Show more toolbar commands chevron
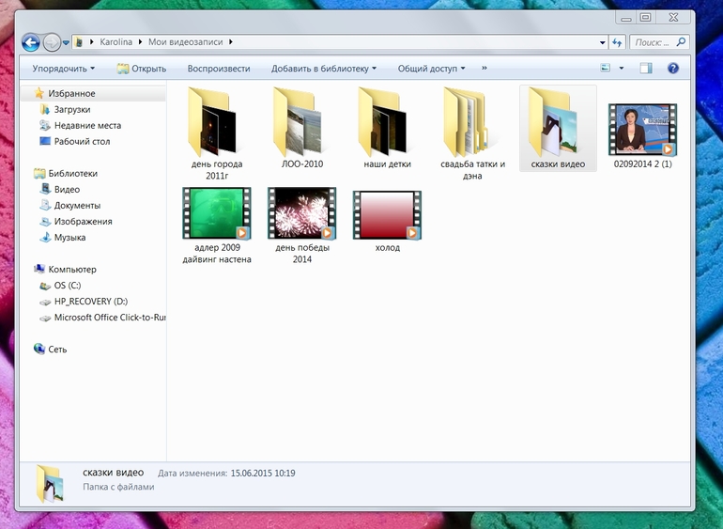 (485, 68)
